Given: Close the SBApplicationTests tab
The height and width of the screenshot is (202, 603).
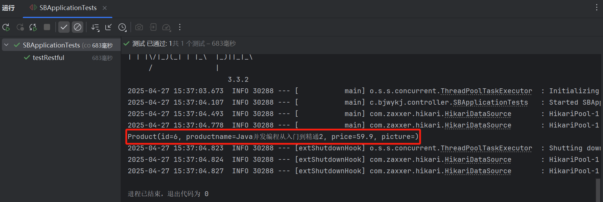Looking at the screenshot, I should tap(105, 8).
